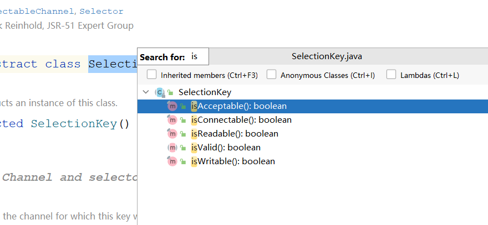
Task: Collapse the SelectionKey class node
Action: coord(145,92)
